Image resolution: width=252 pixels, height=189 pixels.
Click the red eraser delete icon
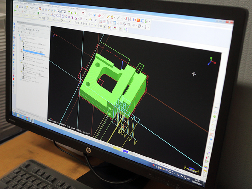pos(100,15)
